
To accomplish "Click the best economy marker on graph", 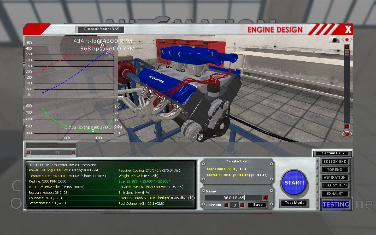I will 93,130.
